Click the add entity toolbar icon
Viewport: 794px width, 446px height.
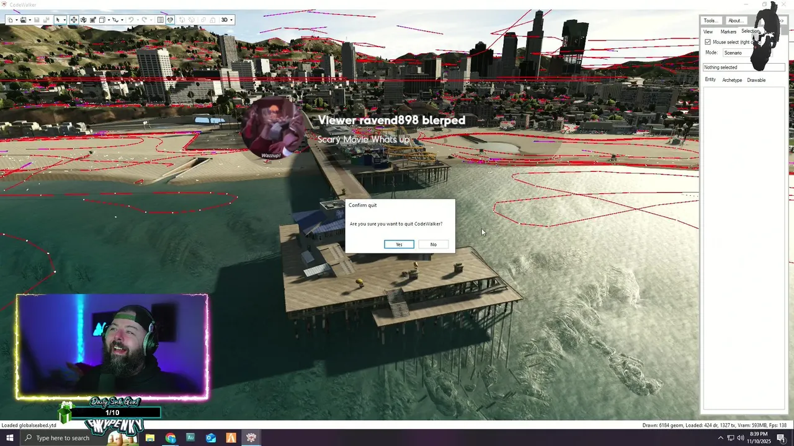coord(182,20)
